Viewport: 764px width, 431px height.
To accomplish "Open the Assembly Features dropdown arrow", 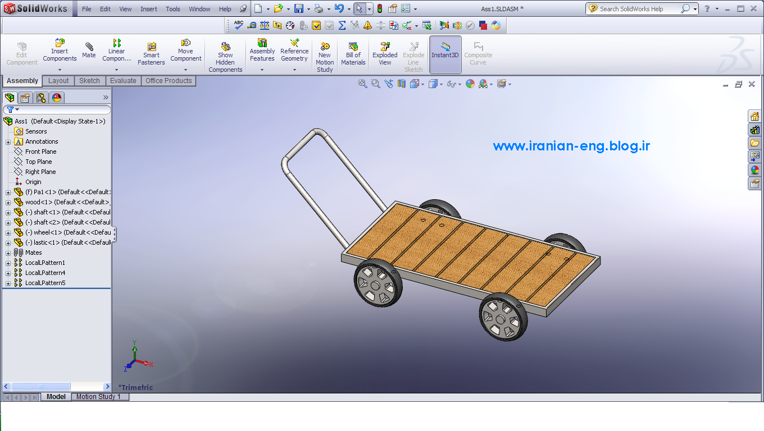I will 262,70.
